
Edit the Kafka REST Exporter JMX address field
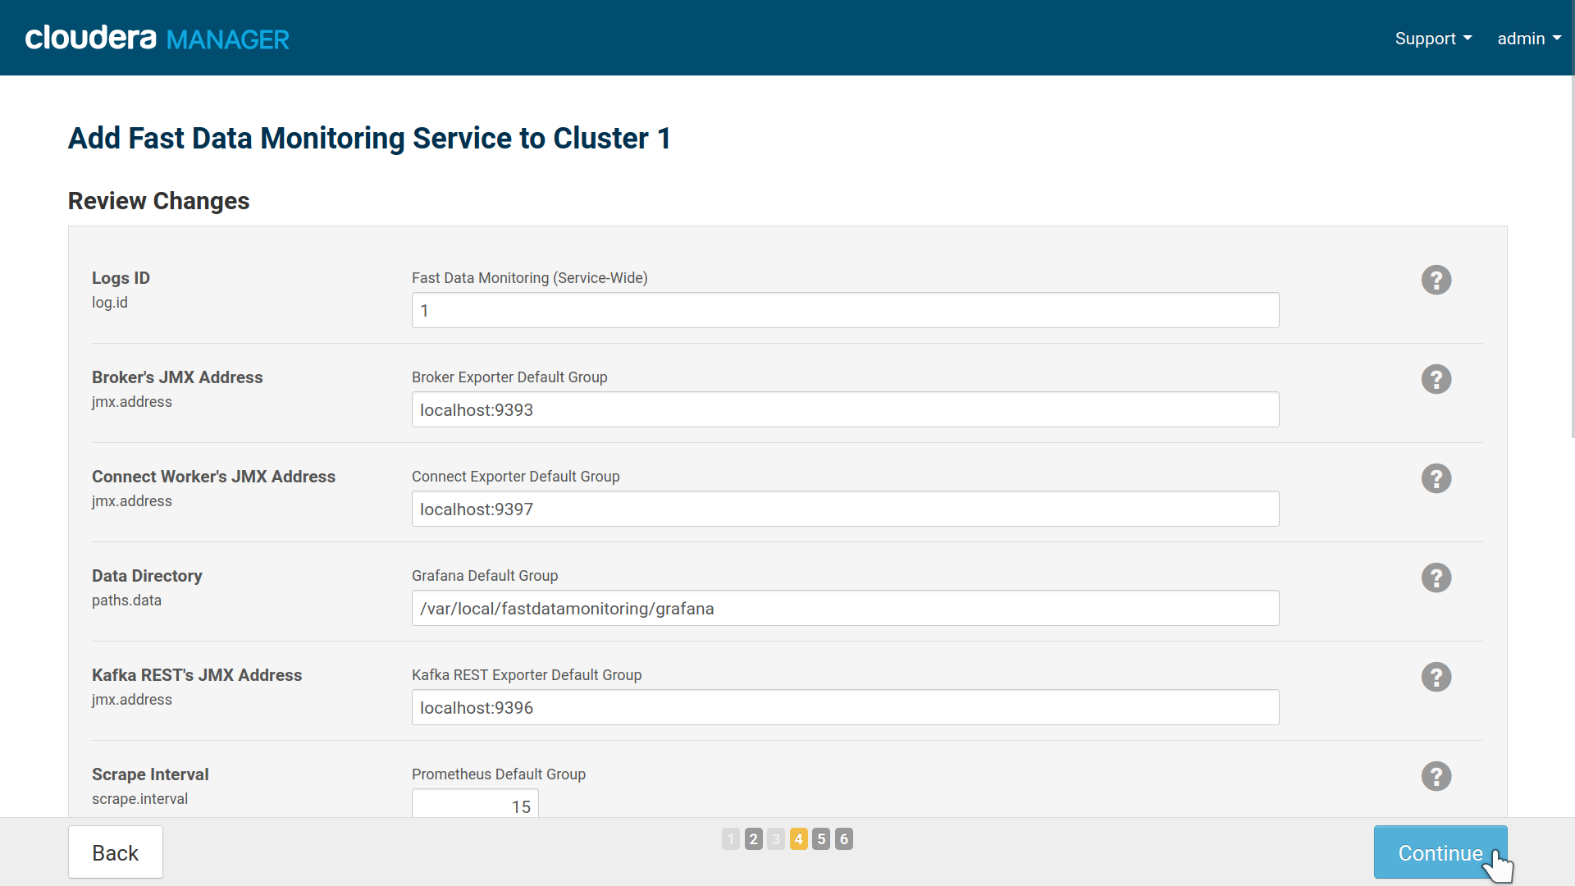(x=845, y=707)
